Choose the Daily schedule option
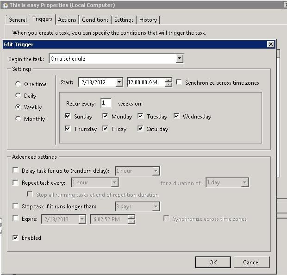The width and height of the screenshot is (287, 275). point(18,95)
